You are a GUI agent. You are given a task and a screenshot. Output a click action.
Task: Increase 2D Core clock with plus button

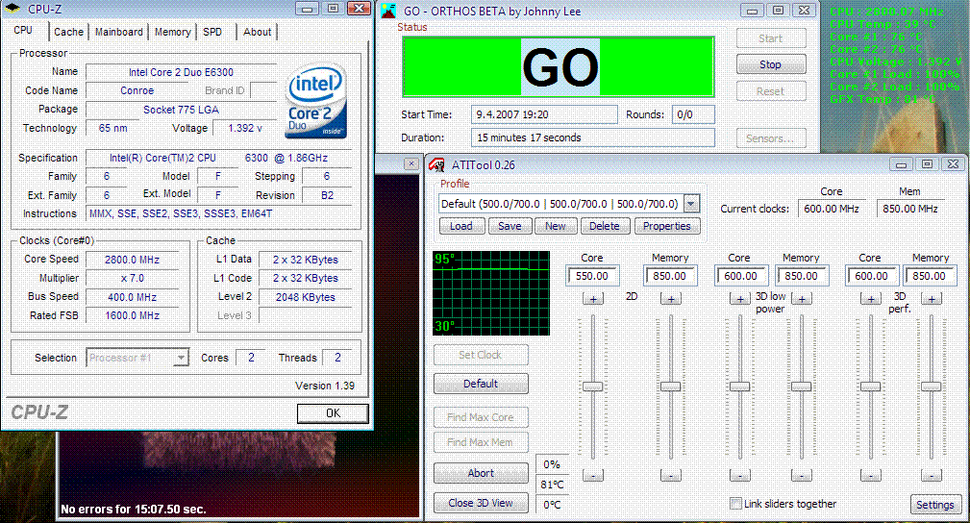click(592, 299)
